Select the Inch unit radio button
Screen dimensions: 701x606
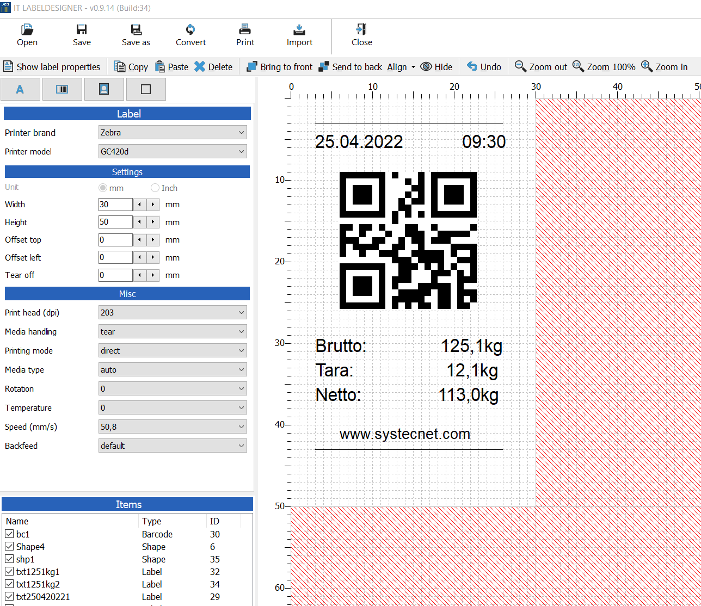click(x=155, y=188)
